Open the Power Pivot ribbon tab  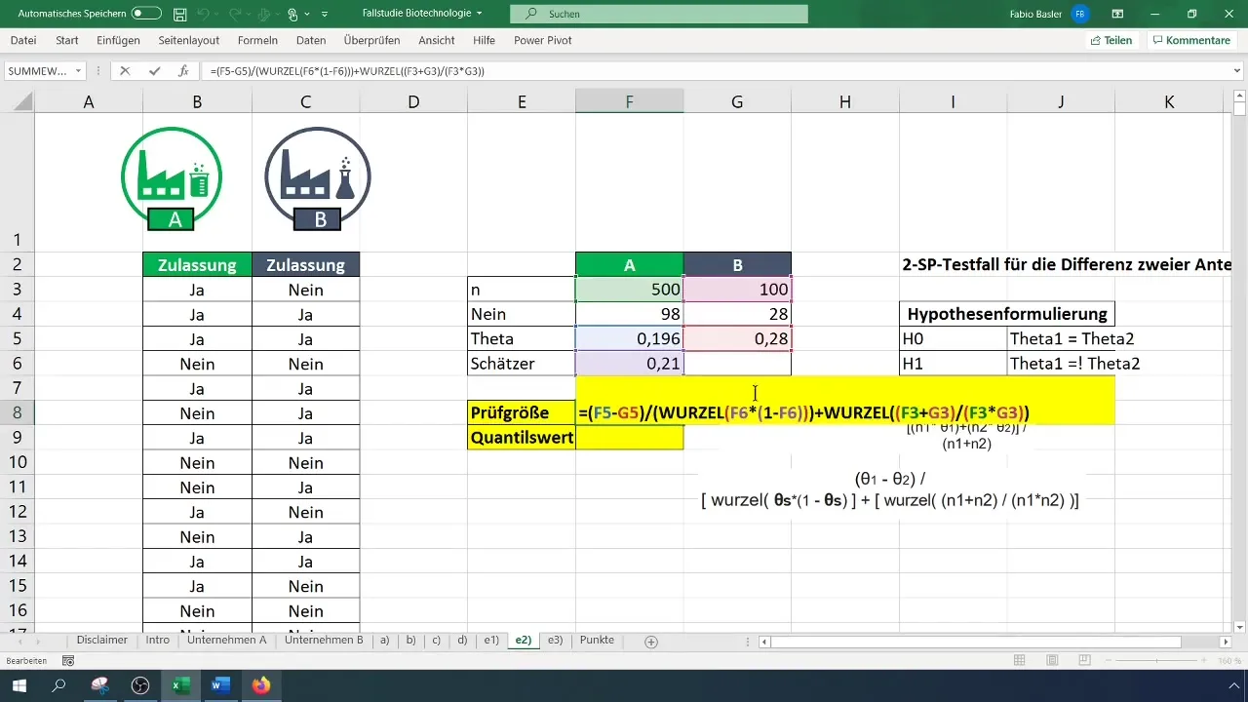(542, 40)
